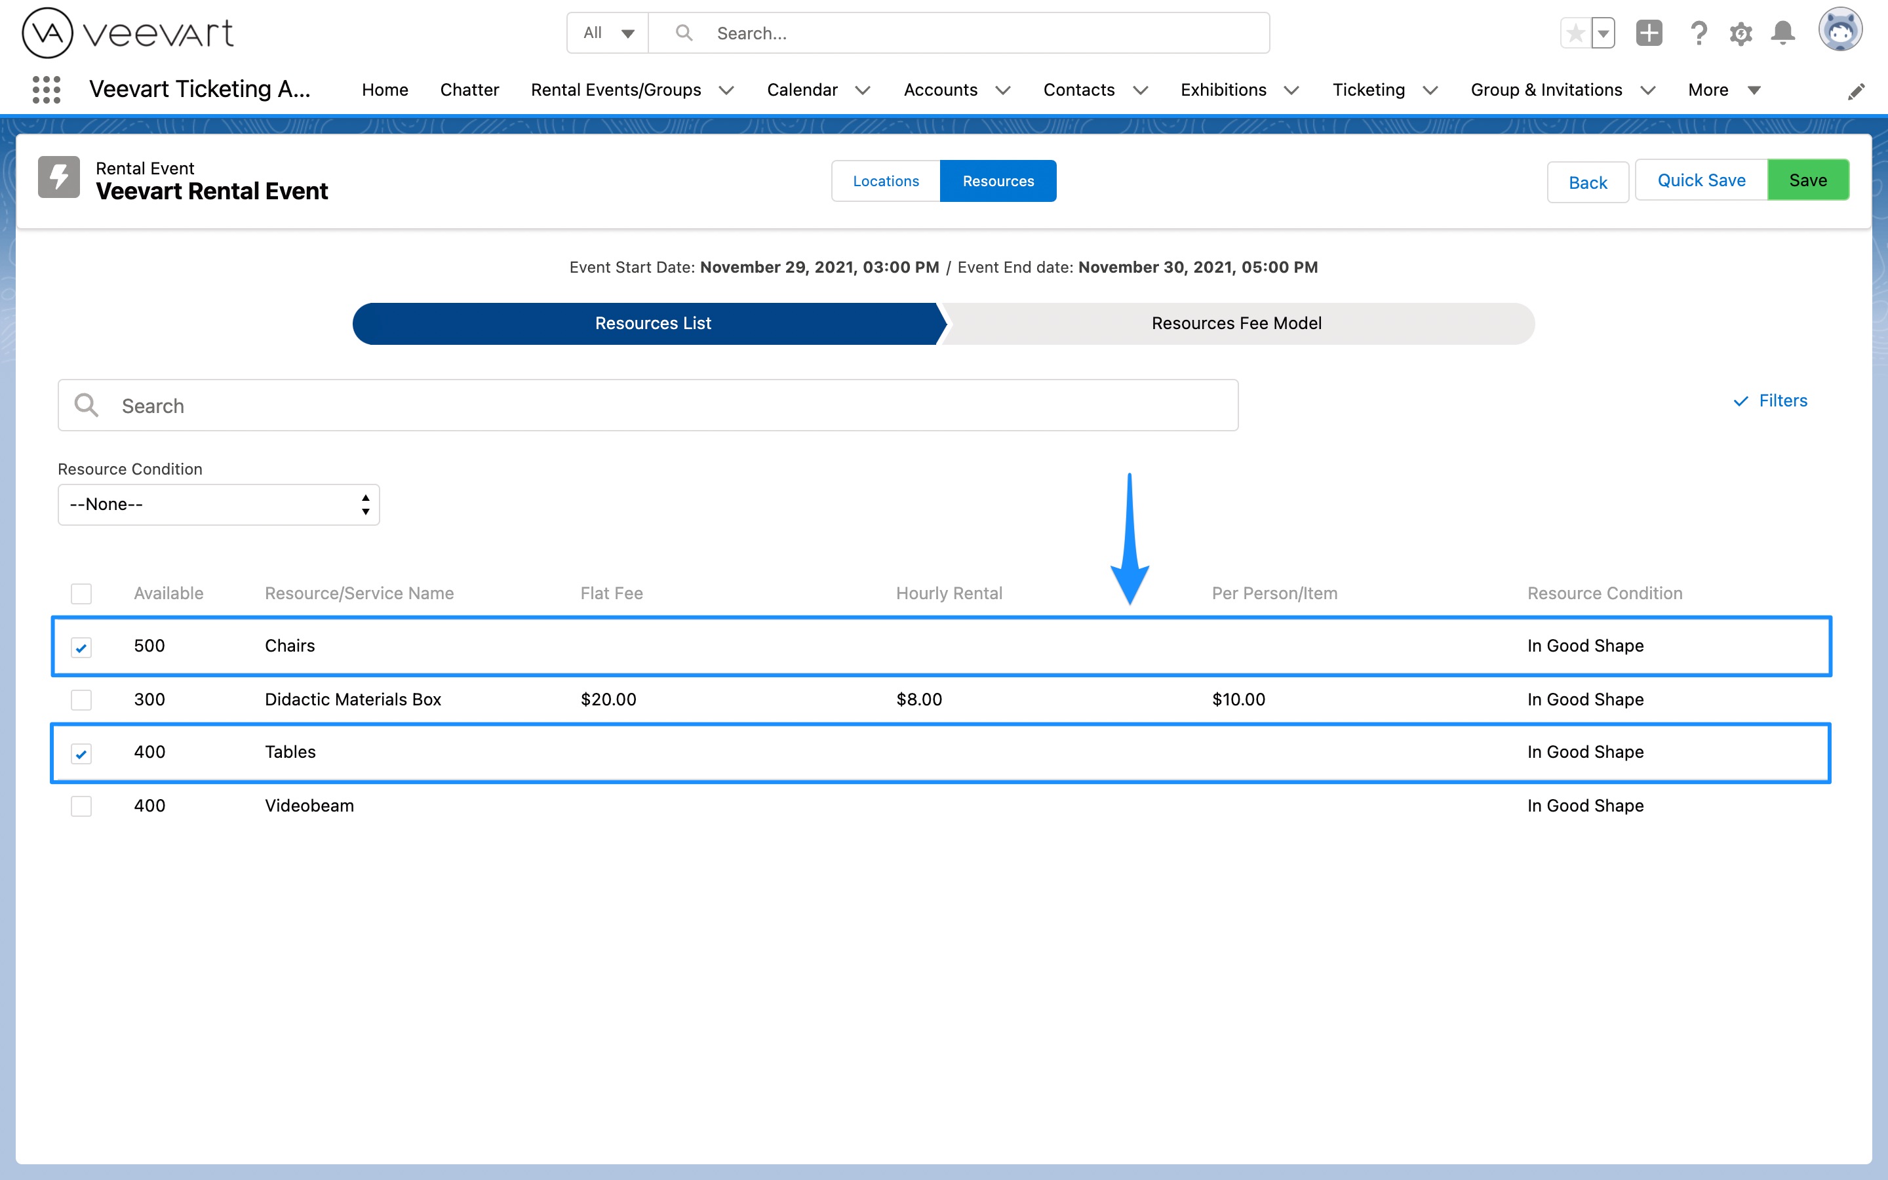Screen dimensions: 1888x1180
Task: Click the Help question mark icon
Action: [1699, 33]
